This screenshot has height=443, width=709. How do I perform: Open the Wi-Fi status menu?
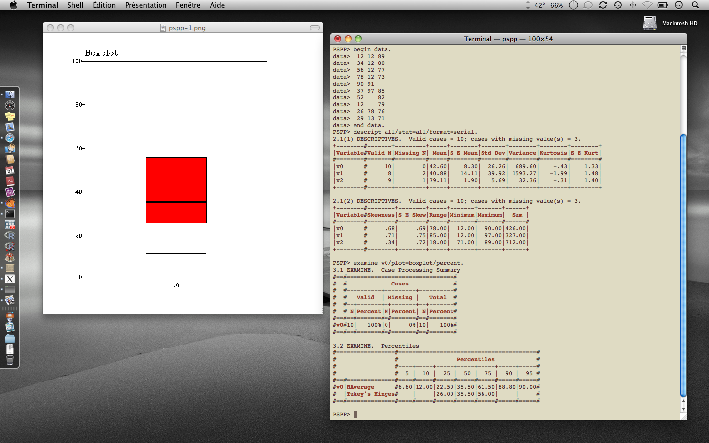coord(647,5)
